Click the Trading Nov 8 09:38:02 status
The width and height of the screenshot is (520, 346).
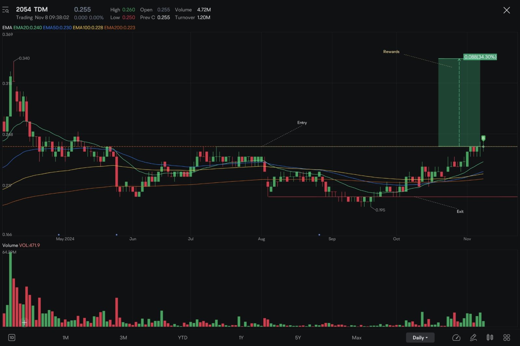pos(43,18)
